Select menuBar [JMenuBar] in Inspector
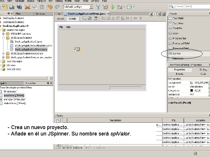 point(15,99)
